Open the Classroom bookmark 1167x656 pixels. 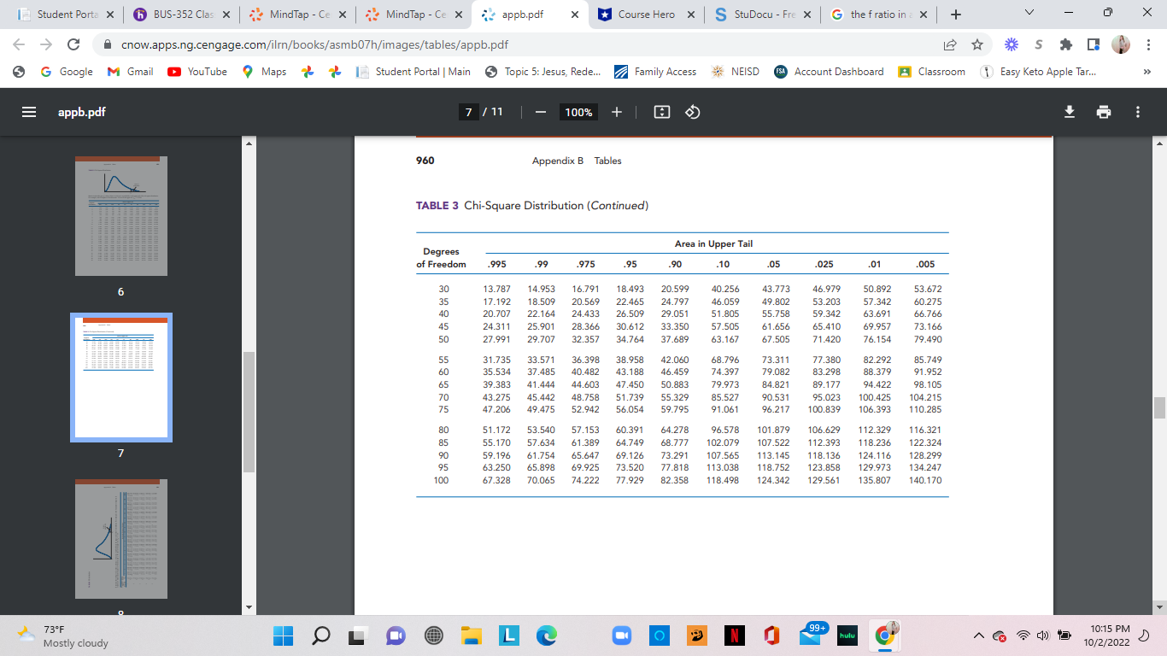point(932,72)
